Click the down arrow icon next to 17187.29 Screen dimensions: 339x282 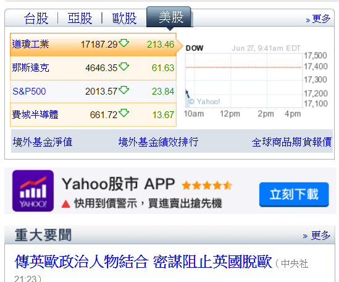point(124,43)
